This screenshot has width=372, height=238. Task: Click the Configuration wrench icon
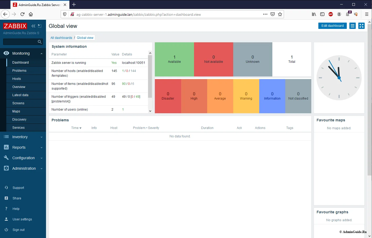pyautogui.click(x=6, y=158)
